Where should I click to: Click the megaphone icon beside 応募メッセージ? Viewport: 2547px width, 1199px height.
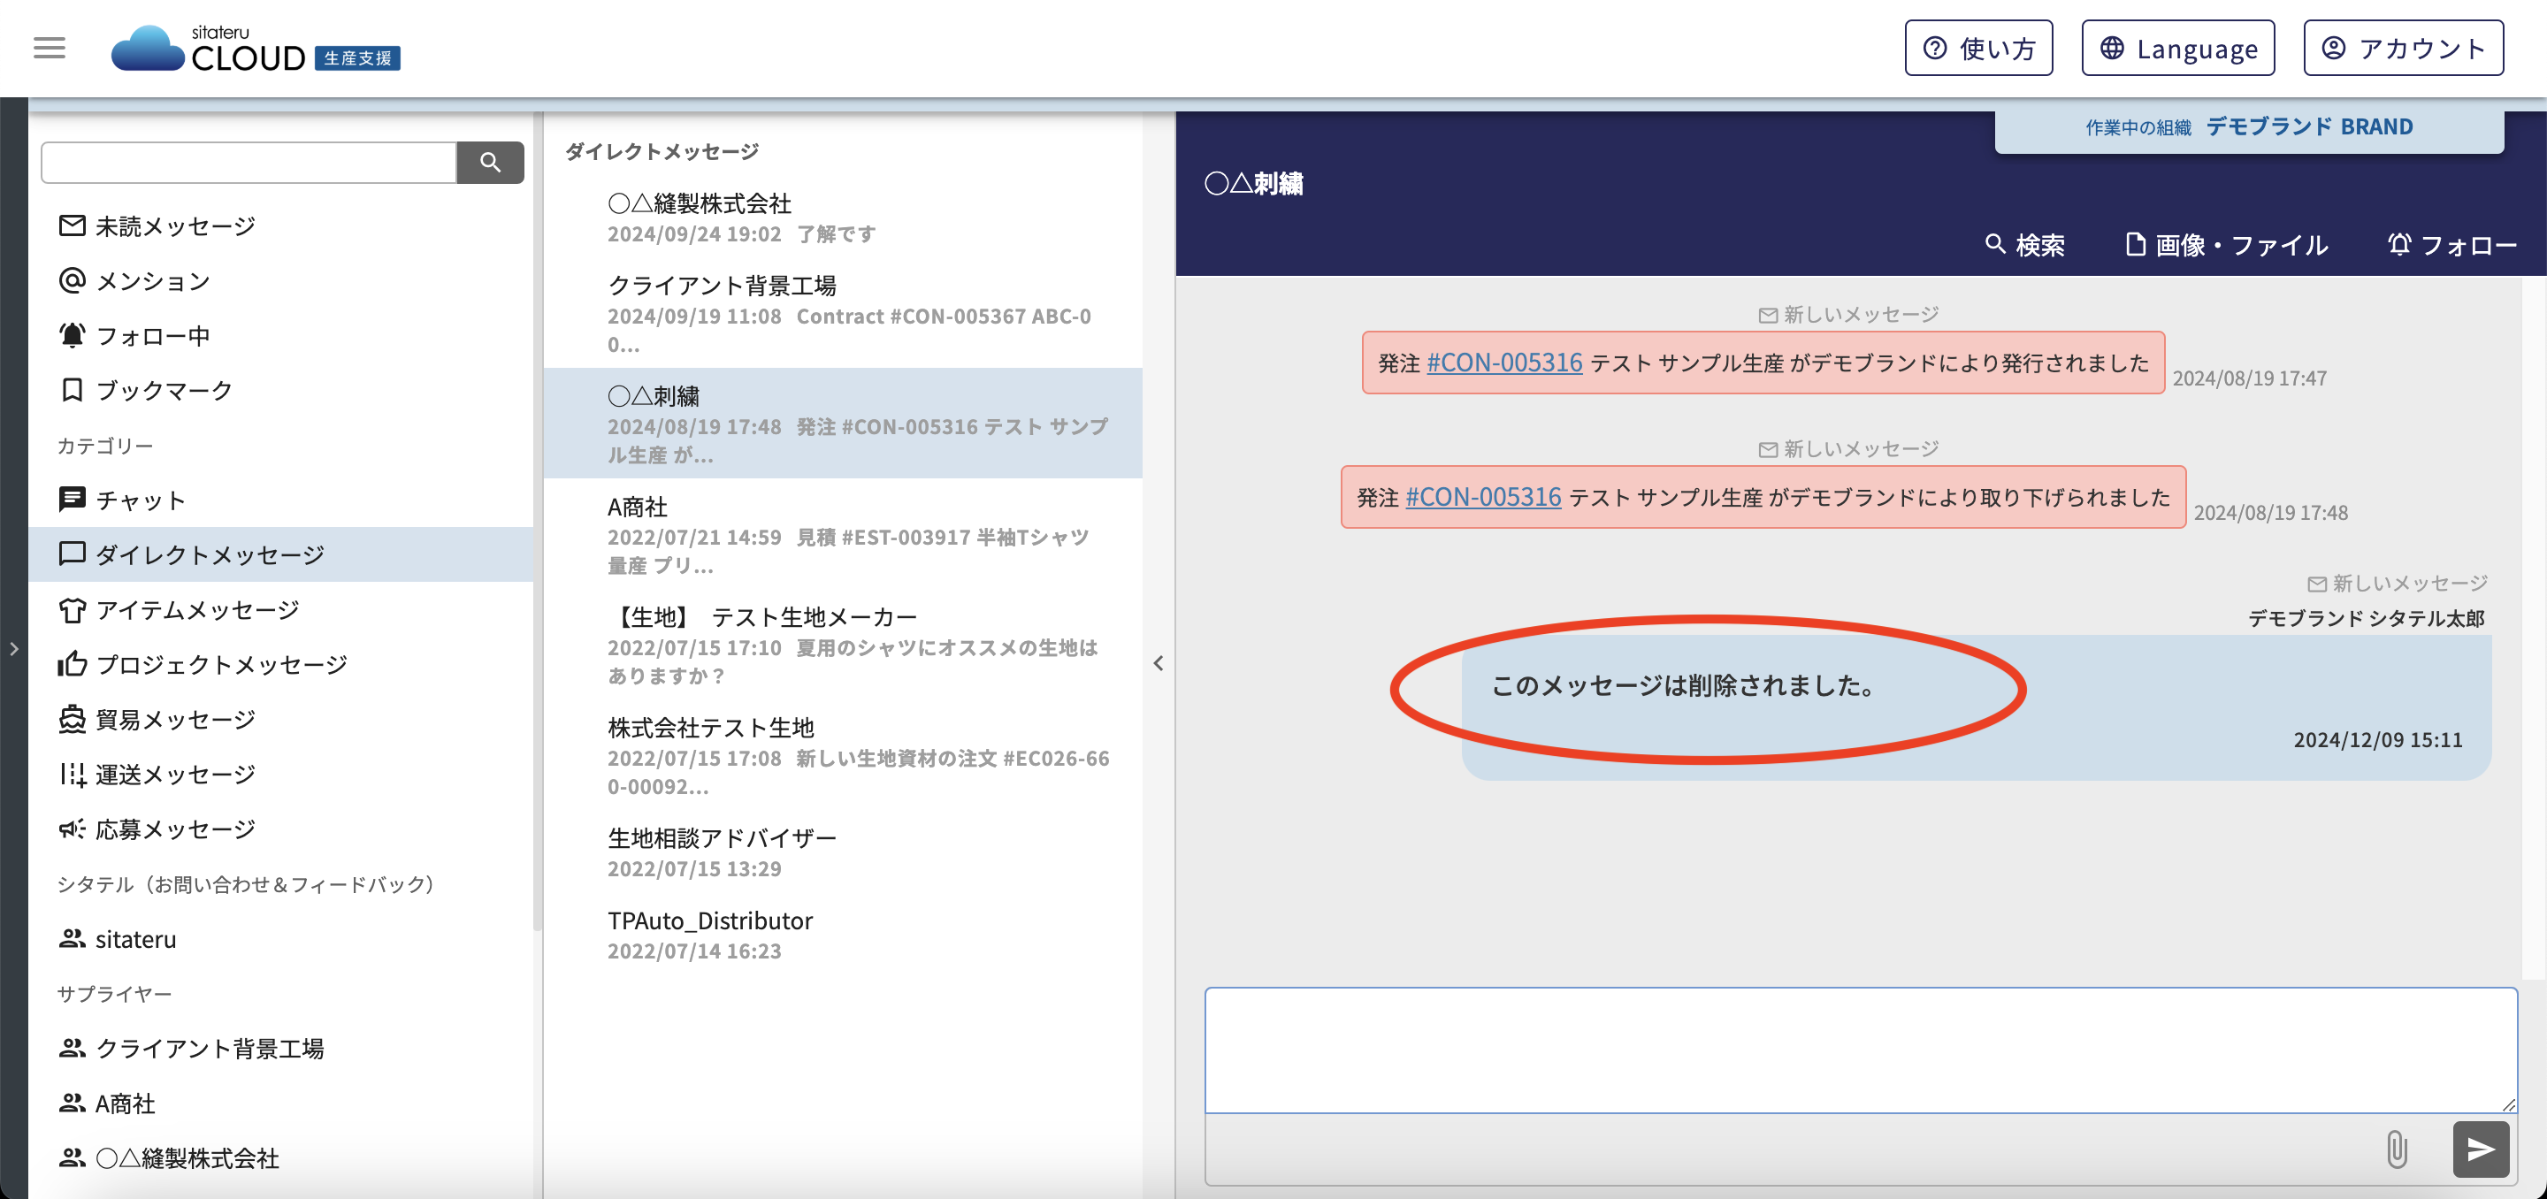coord(73,829)
